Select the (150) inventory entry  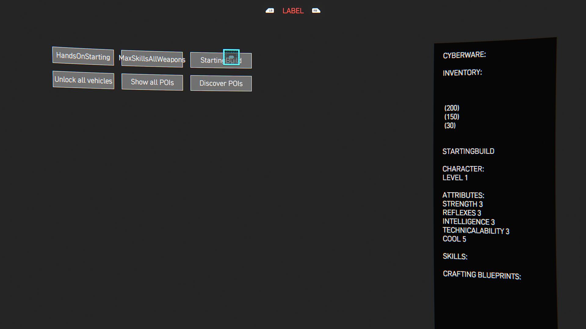[452, 117]
